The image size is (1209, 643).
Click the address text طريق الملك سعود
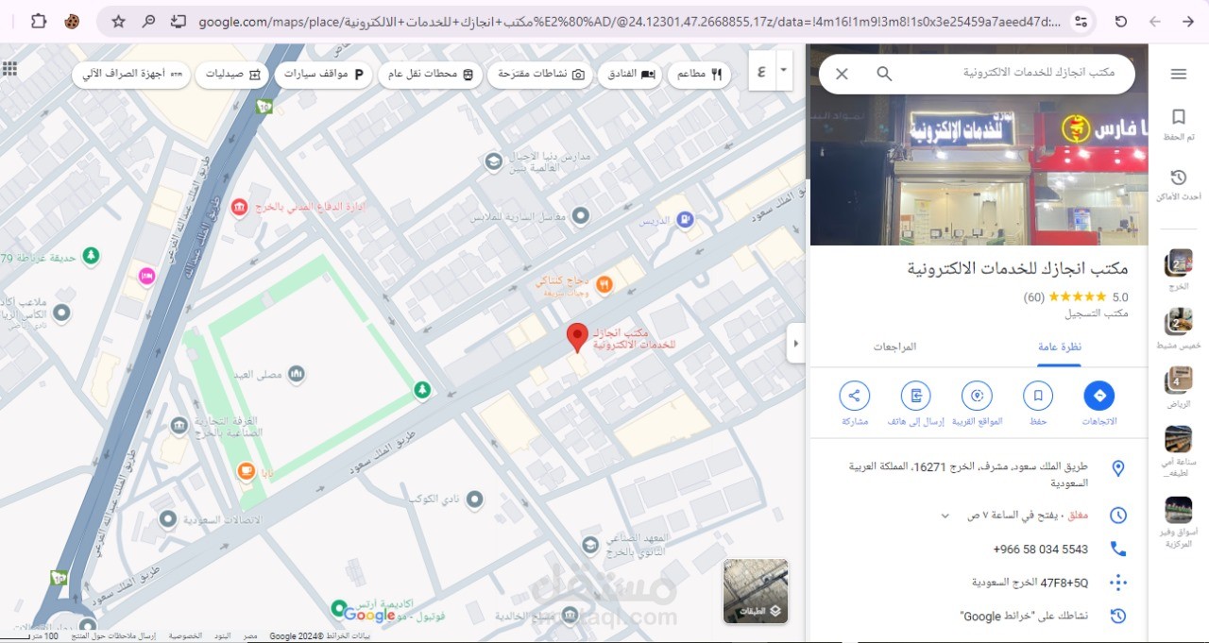(968, 475)
